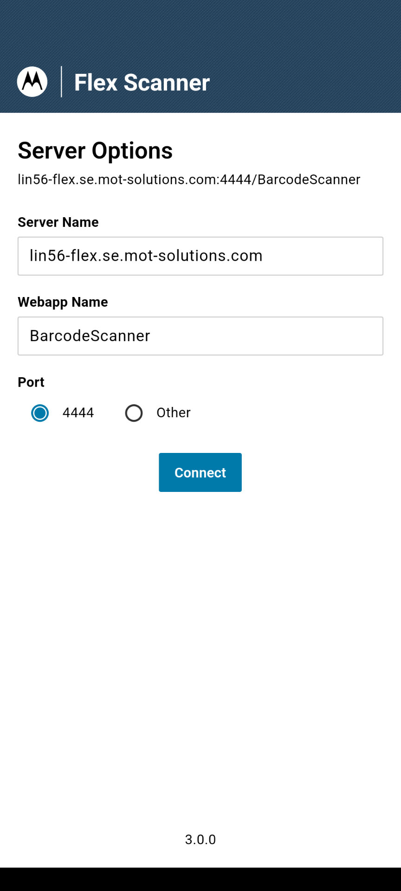
Task: Click the Connect button to join server
Action: (x=200, y=472)
